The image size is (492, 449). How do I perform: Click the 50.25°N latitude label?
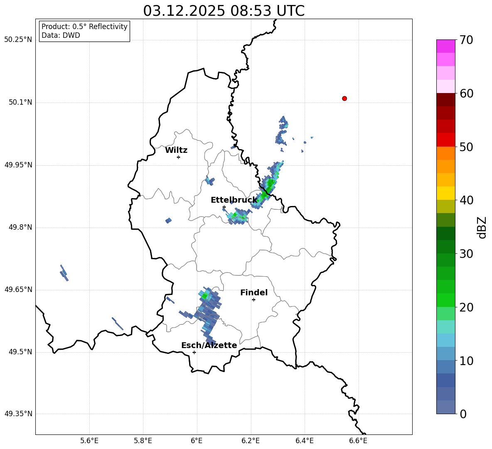pyautogui.click(x=18, y=40)
